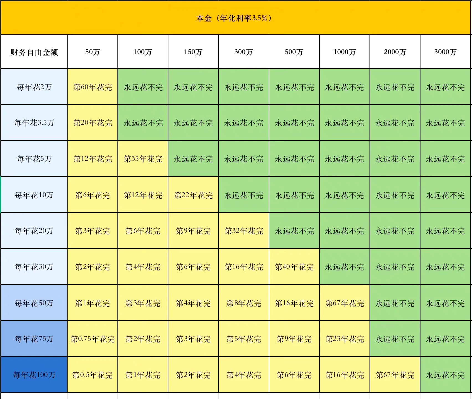This screenshot has width=472, height=399.
Task: Click 第1年花完 in the 每年花50万 row
Action: [93, 303]
